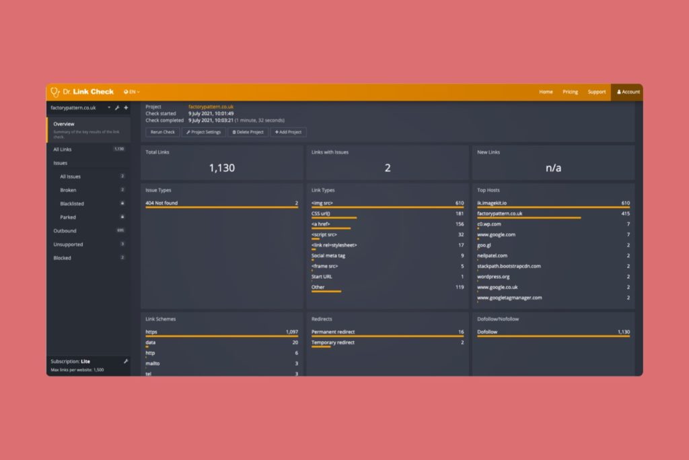Click the Delete Project button
689x460 pixels.
[x=248, y=132]
